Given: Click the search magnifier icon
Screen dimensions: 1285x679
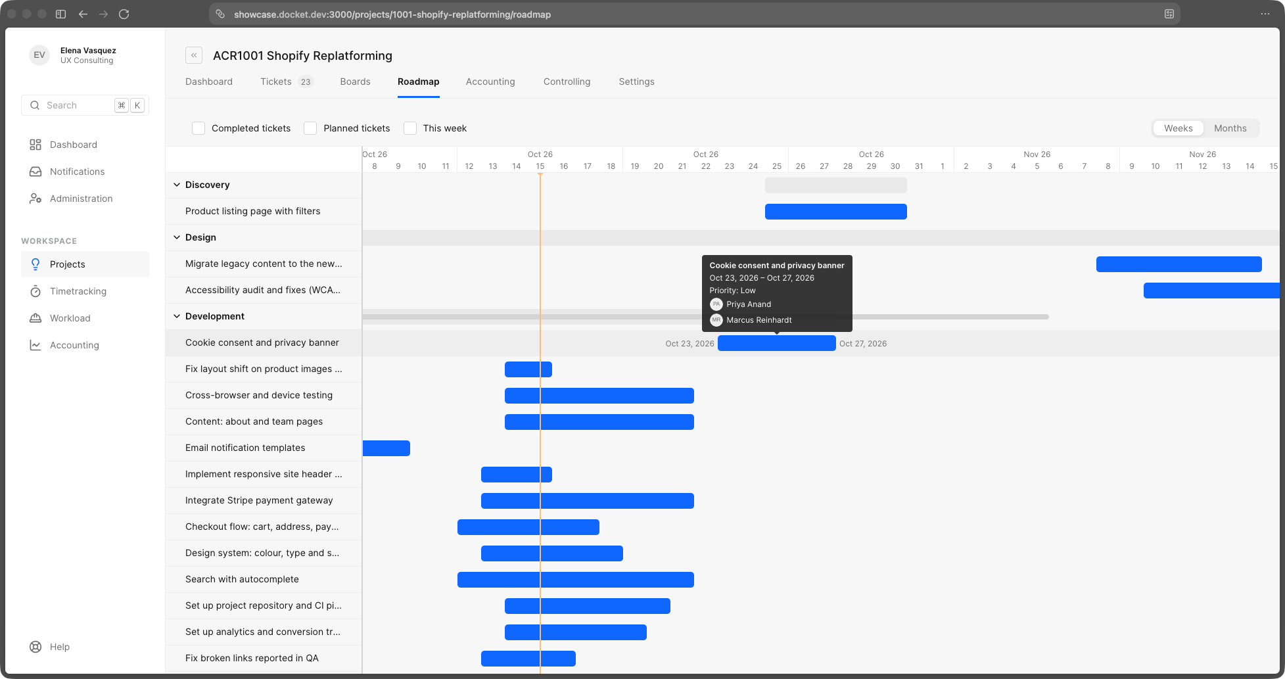Looking at the screenshot, I should (x=35, y=105).
